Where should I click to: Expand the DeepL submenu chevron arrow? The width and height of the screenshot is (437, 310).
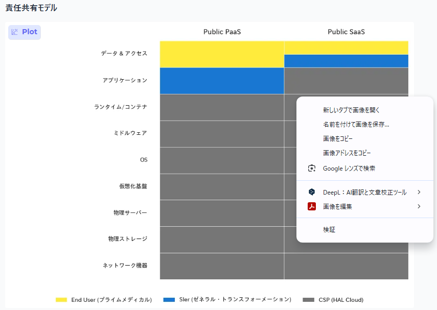click(x=419, y=192)
